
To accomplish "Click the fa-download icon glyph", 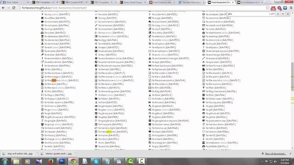I will tap(42, 44).
